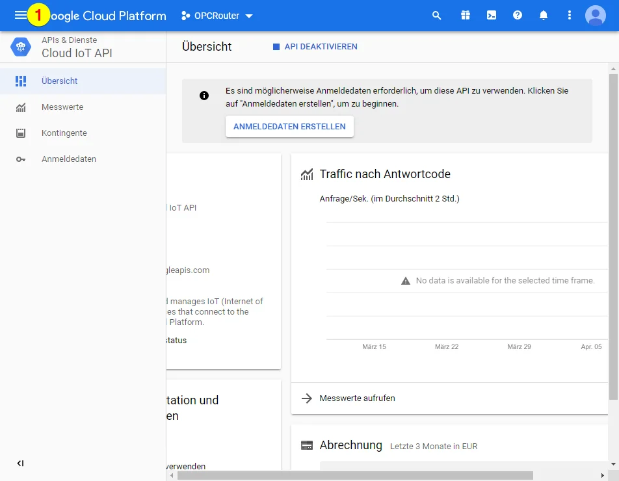The height and width of the screenshot is (481, 619).
Task: Click the Anmeldedaten key icon
Action: tap(21, 159)
